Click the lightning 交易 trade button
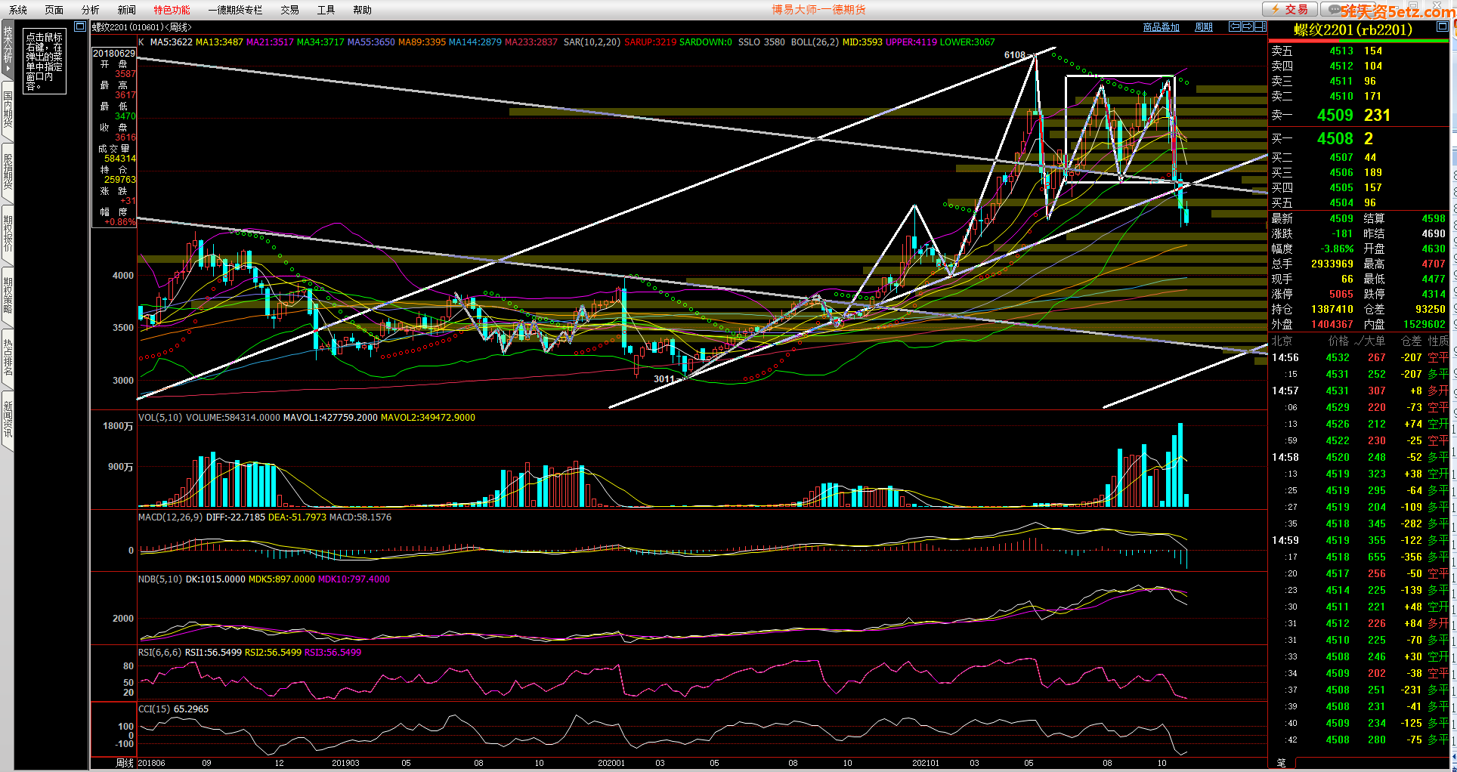 pyautogui.click(x=1290, y=9)
